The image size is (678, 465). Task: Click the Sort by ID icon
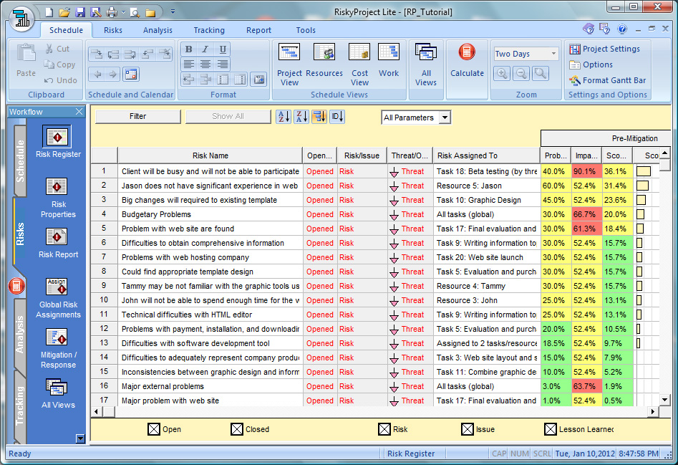point(337,116)
